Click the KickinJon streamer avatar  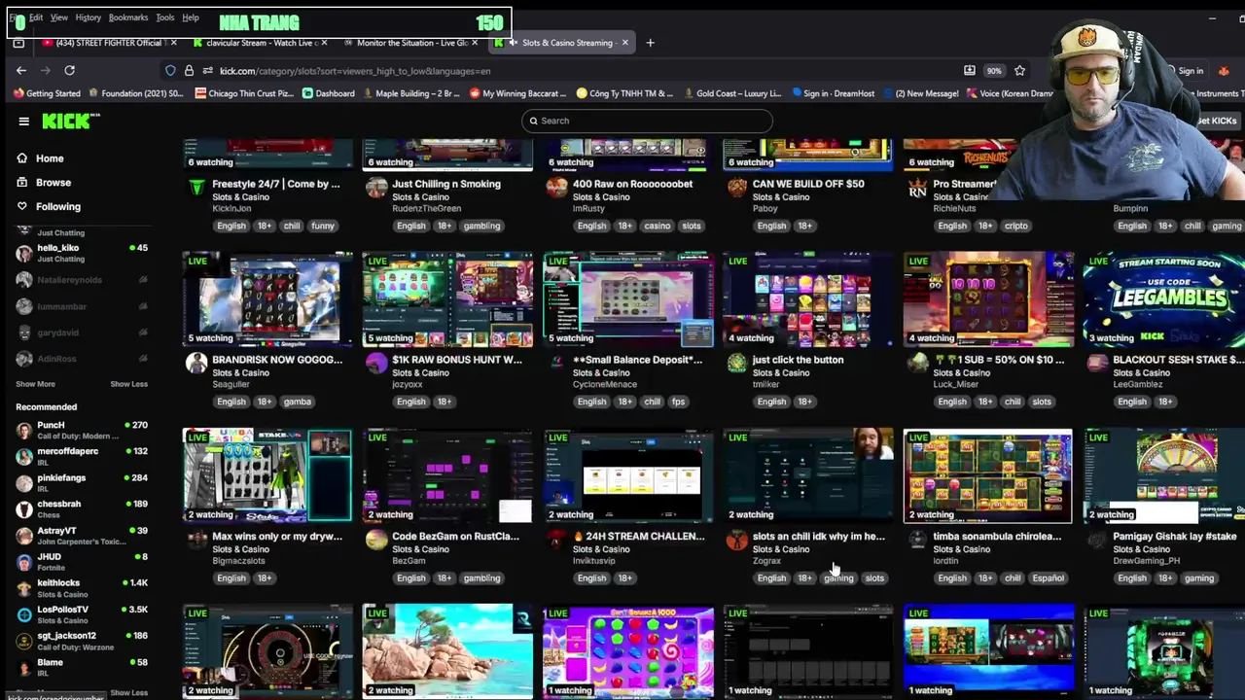click(196, 188)
